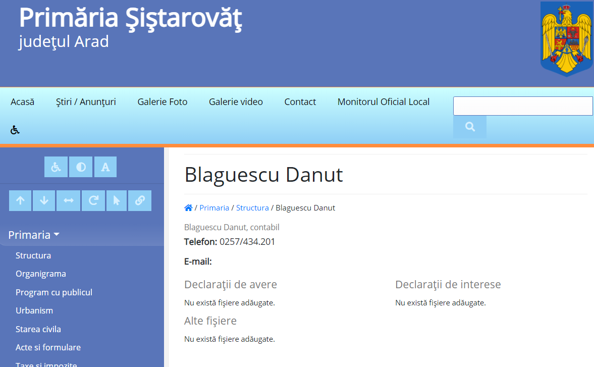Viewport: 594px width, 367px height.
Task: Click the circular reset arrow button
Action: click(93, 200)
